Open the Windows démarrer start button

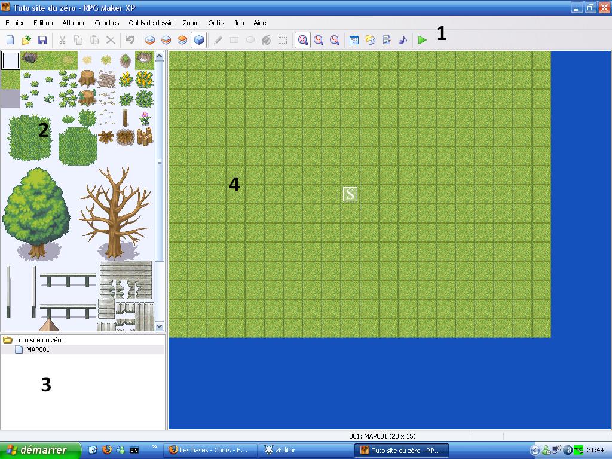point(41,450)
